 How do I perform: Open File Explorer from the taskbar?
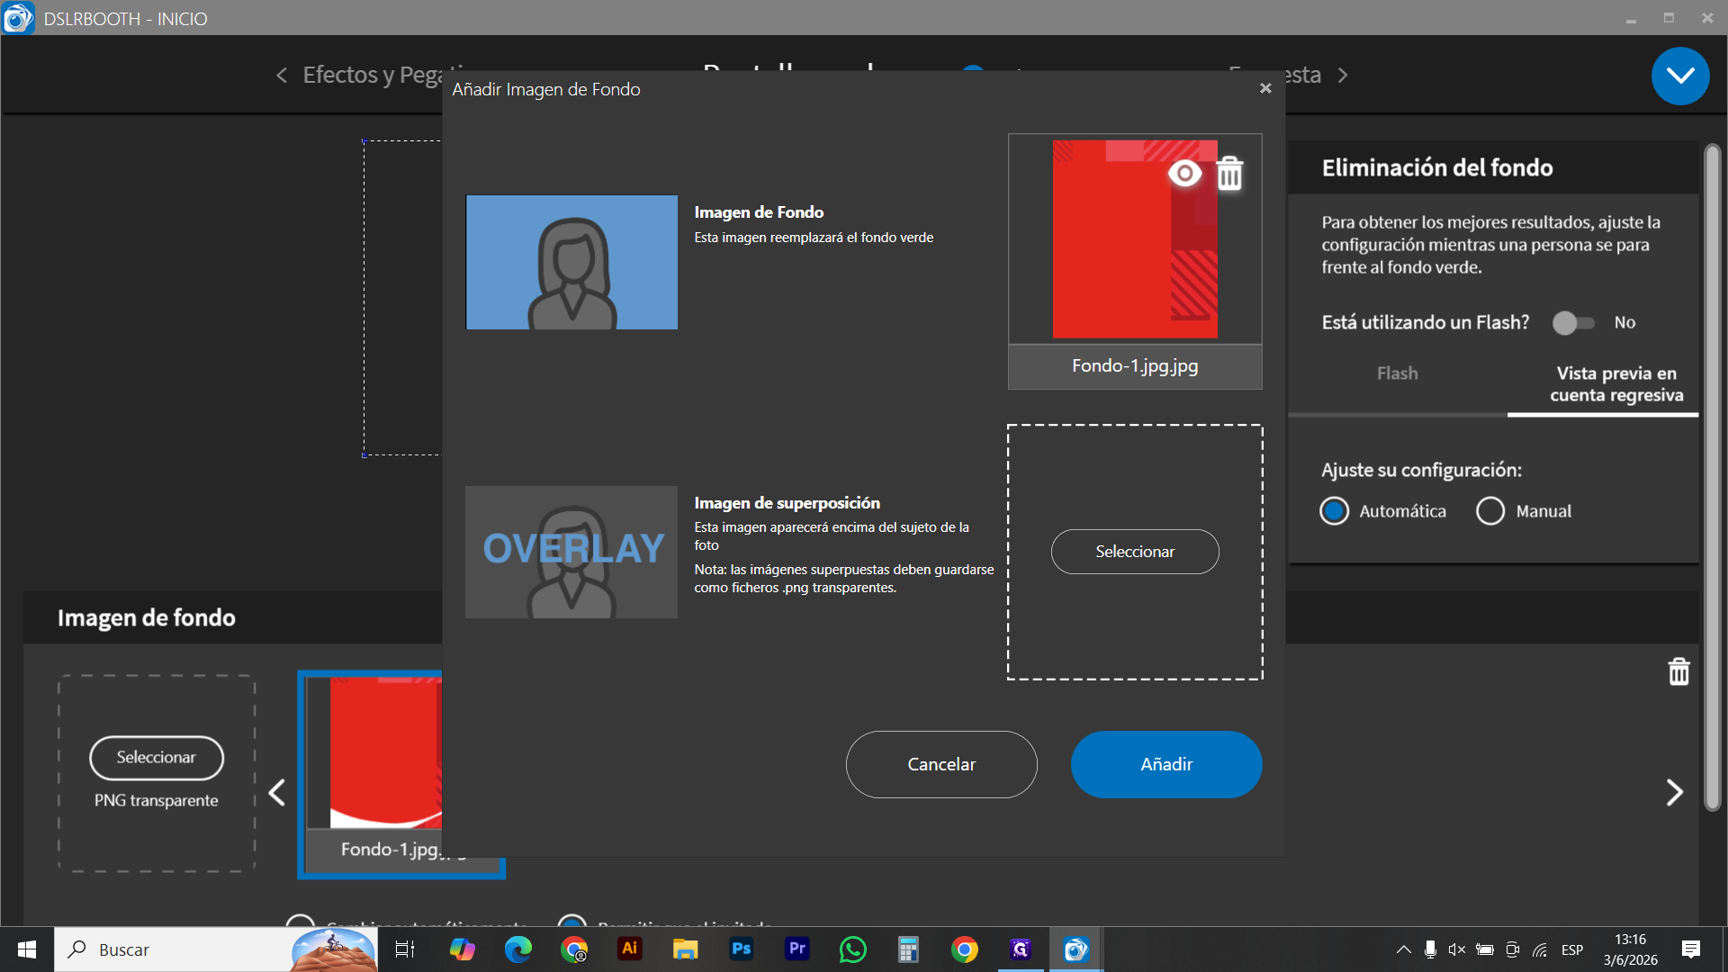tap(686, 949)
